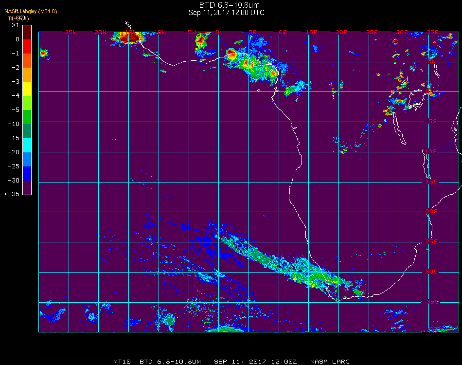Viewport: 462px width, 365px height.
Task: Click the '-30' legend value
Action: tap(14, 180)
